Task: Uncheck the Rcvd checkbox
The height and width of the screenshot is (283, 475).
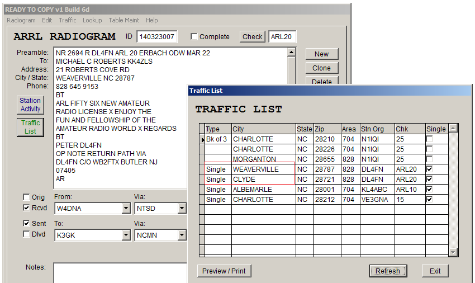Action: click(26, 208)
